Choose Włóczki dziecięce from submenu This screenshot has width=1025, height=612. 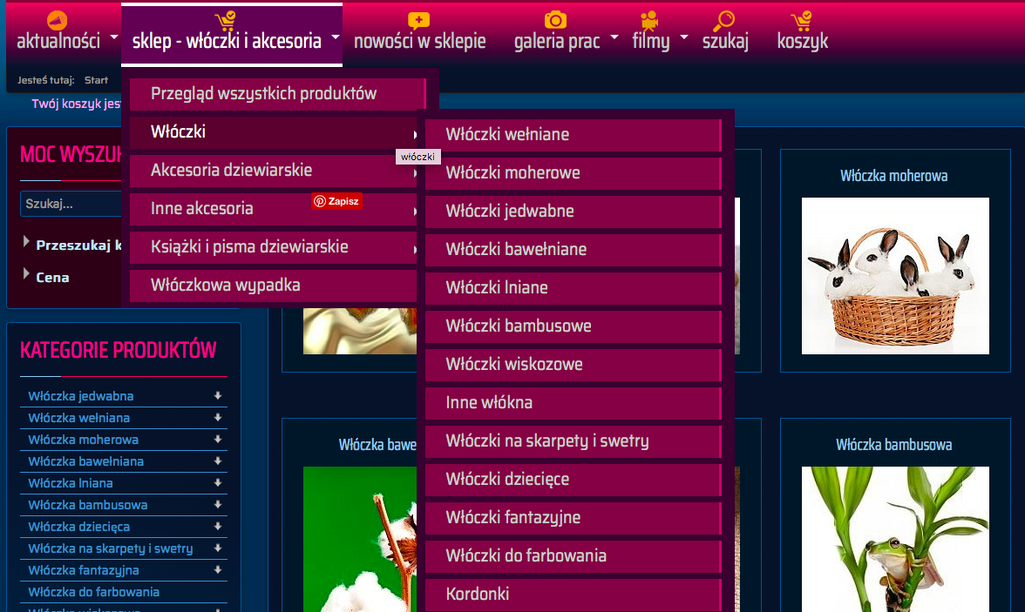coord(574,480)
